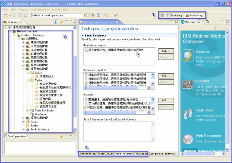
Task: Open the Edit menu
Action: tap(13, 9)
